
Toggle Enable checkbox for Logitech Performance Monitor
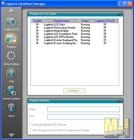(x=38, y=28)
